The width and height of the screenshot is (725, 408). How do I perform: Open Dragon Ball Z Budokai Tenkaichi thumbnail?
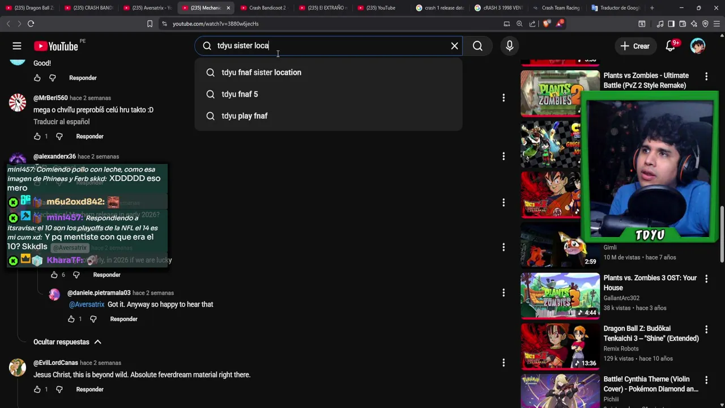pyautogui.click(x=560, y=346)
